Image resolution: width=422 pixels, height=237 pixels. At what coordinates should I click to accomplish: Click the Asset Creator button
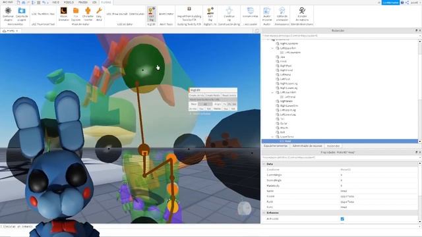[x=166, y=14]
